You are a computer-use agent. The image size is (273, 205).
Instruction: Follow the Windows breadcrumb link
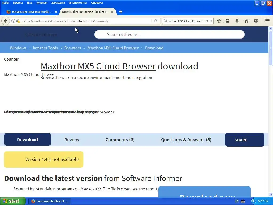click(x=18, y=48)
